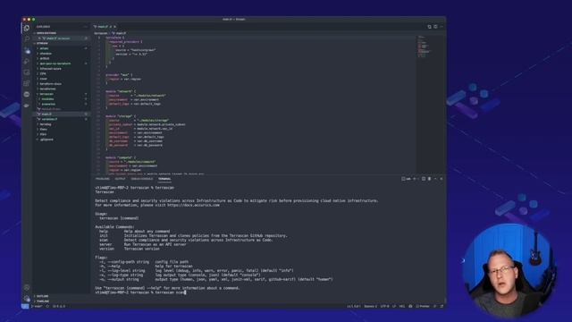Screen dimensions: 572x322
Task: Open the Run and Debug view
Action: (27, 62)
